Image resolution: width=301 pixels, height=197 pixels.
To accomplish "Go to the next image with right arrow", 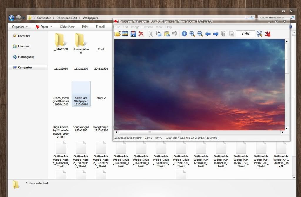I will [216, 34].
